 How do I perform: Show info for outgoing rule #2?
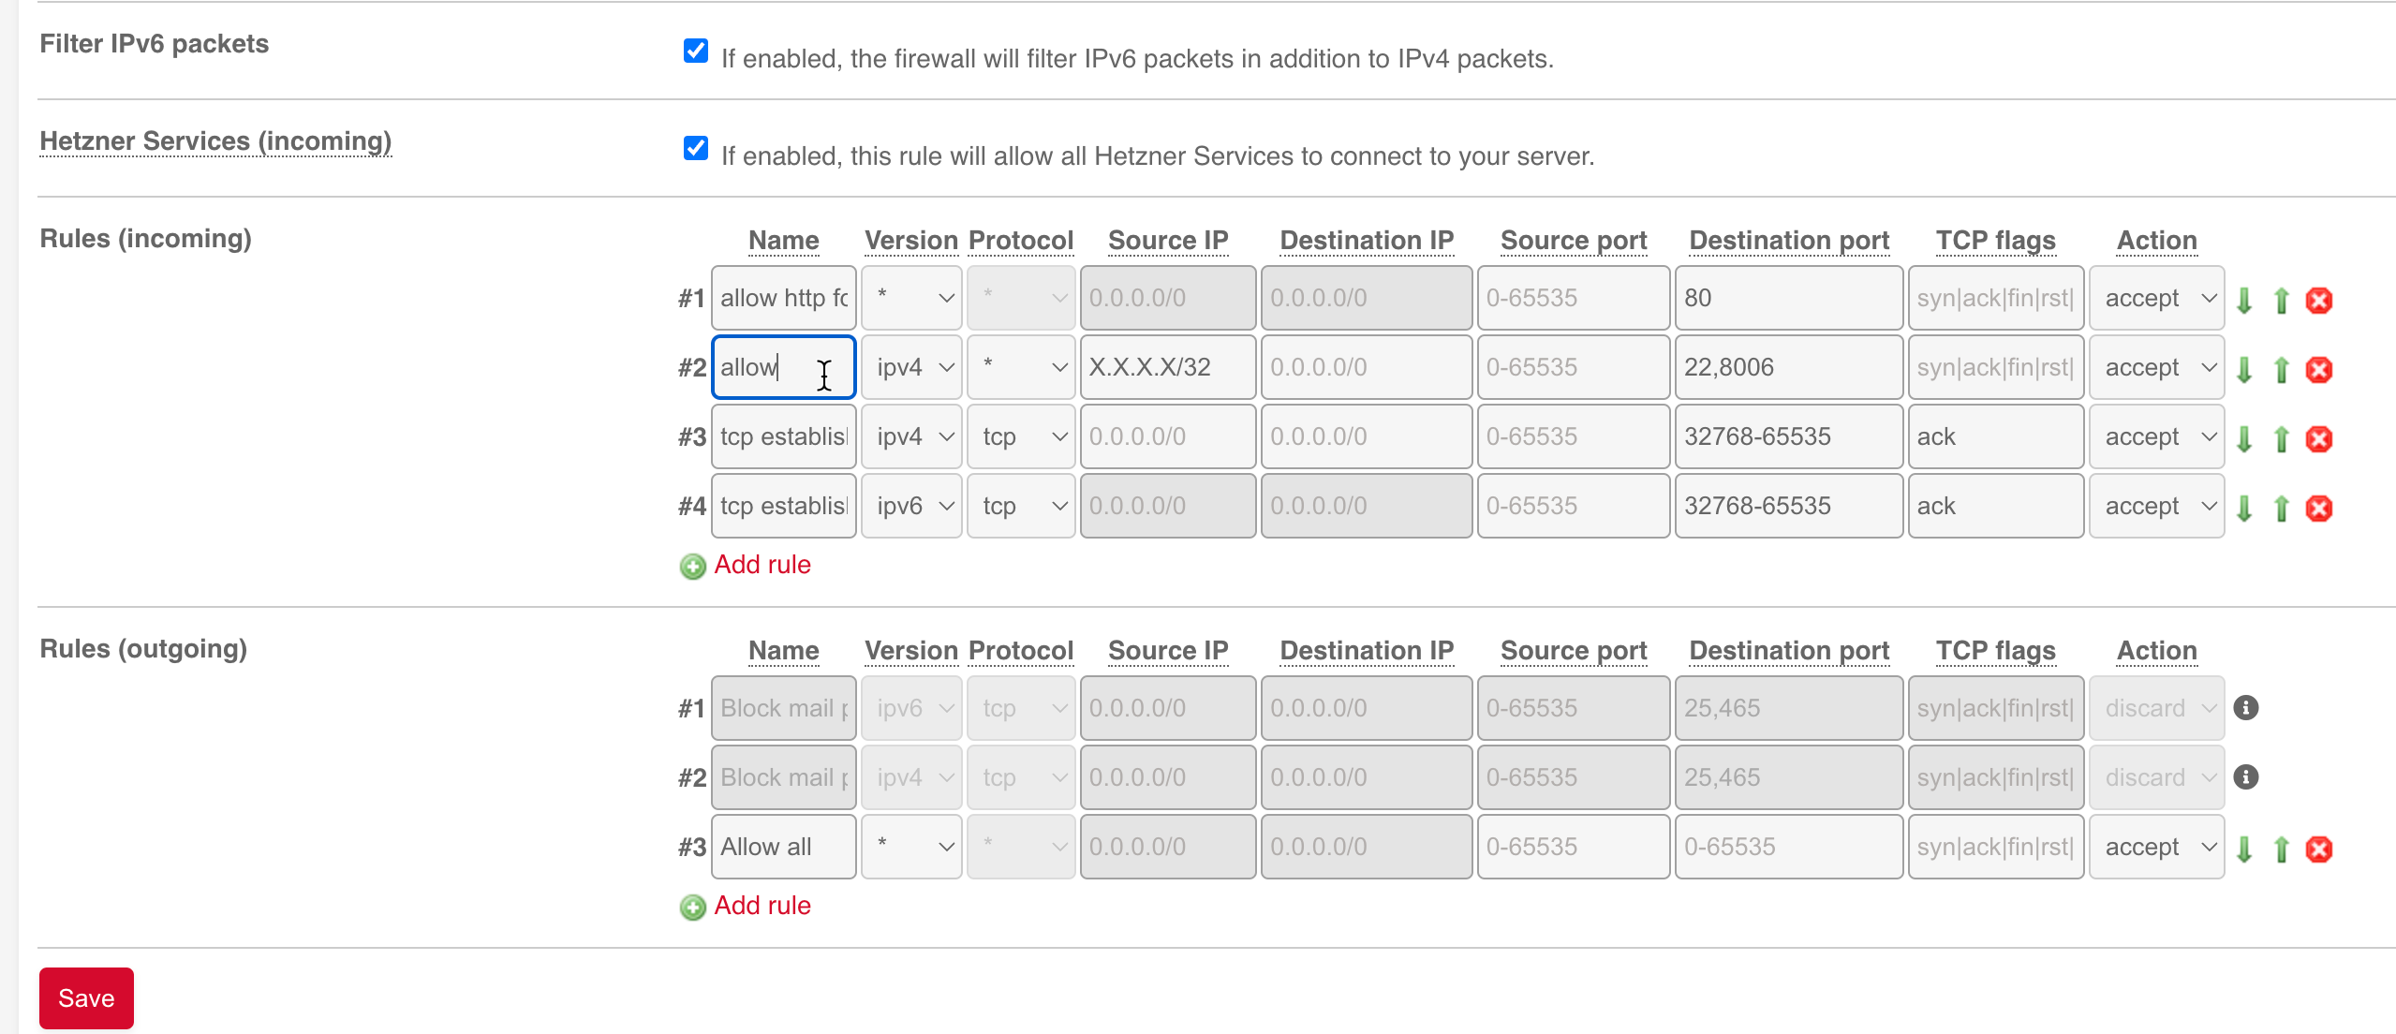click(x=2246, y=776)
